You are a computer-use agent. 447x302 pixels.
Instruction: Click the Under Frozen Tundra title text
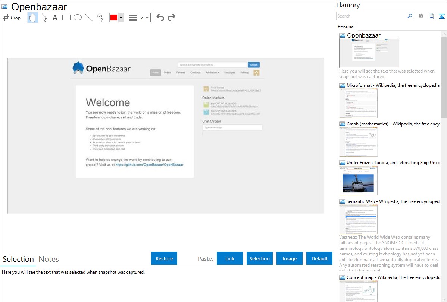click(393, 162)
